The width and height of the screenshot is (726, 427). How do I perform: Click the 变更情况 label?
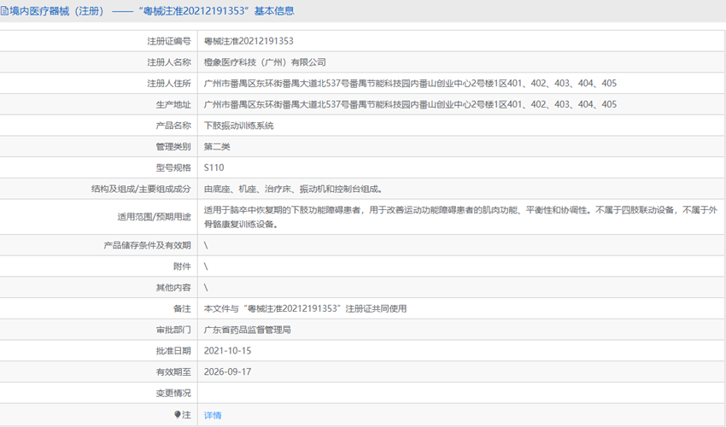coord(173,393)
